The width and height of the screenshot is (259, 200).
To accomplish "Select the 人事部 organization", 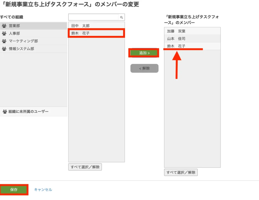I will pos(34,34).
